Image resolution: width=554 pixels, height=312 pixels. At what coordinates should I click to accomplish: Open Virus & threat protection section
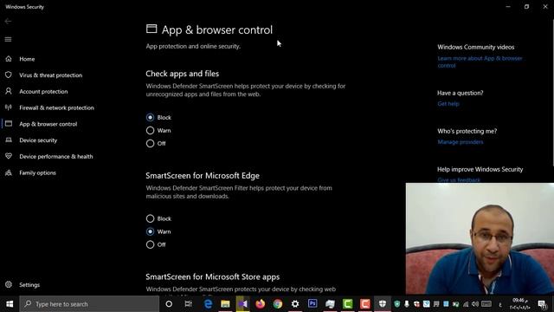[50, 75]
